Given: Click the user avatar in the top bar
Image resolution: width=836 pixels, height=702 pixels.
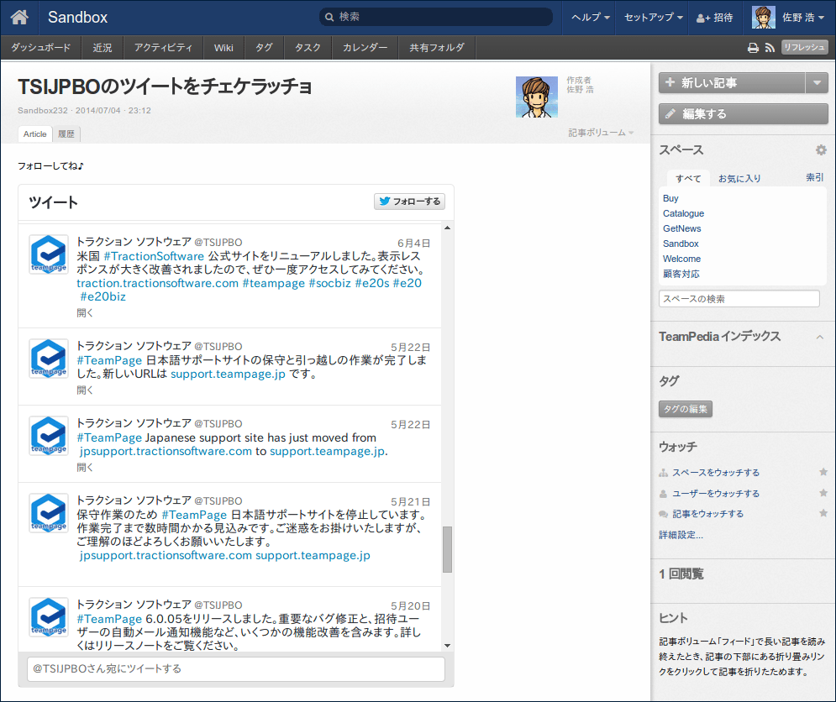Looking at the screenshot, I should coord(764,17).
